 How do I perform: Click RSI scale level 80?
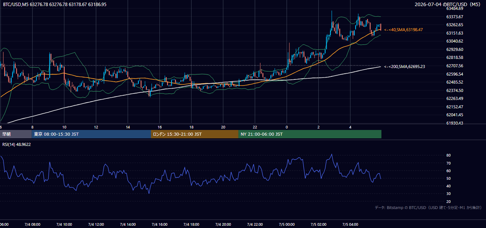point(449,155)
